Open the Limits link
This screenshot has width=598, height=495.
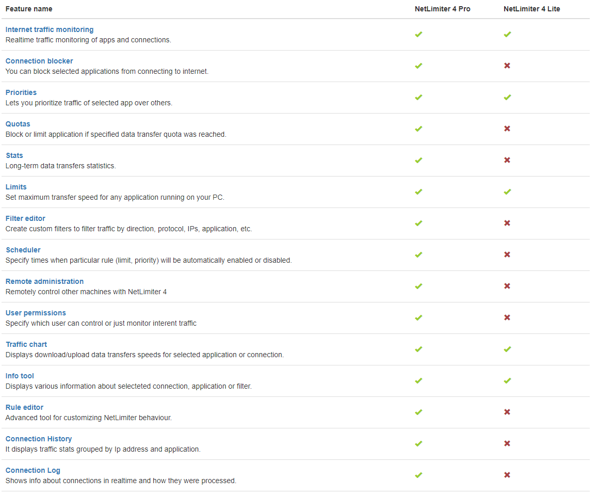point(16,187)
